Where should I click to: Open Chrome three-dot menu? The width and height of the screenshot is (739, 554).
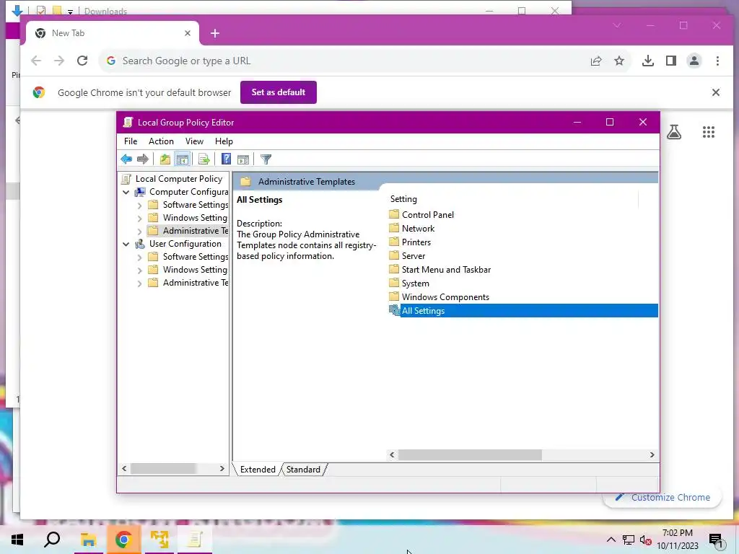[x=717, y=61]
